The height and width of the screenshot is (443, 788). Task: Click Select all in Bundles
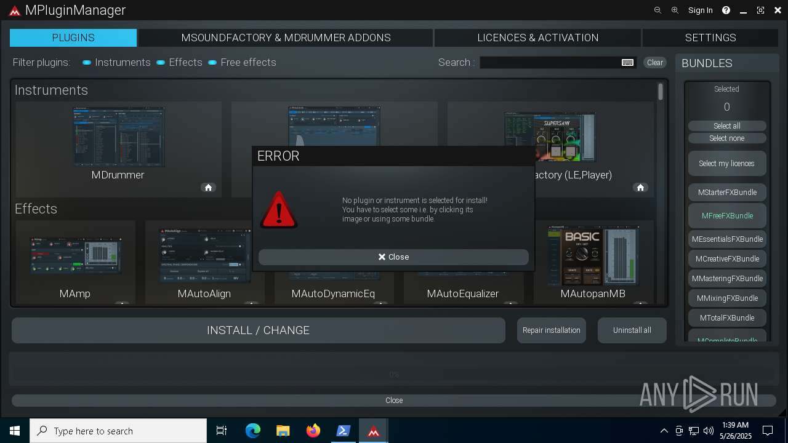[727, 126]
